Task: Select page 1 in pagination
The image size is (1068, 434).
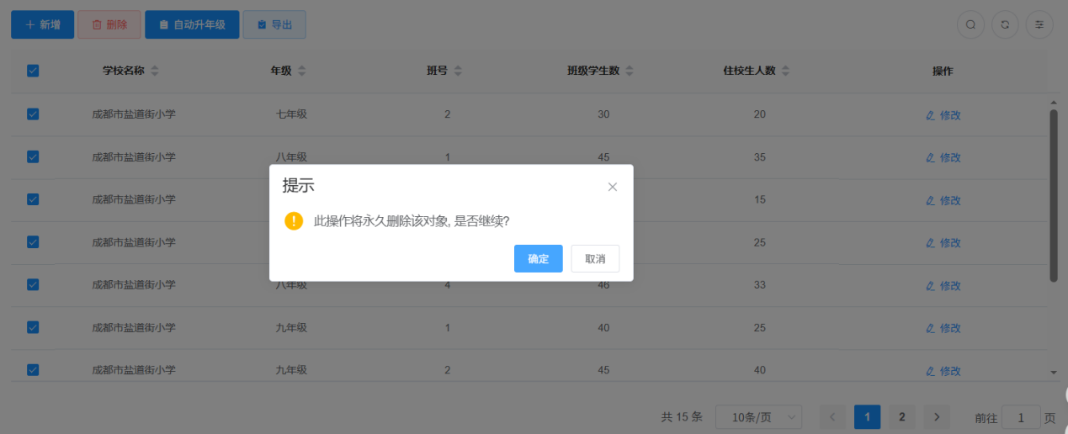Action: click(x=867, y=417)
